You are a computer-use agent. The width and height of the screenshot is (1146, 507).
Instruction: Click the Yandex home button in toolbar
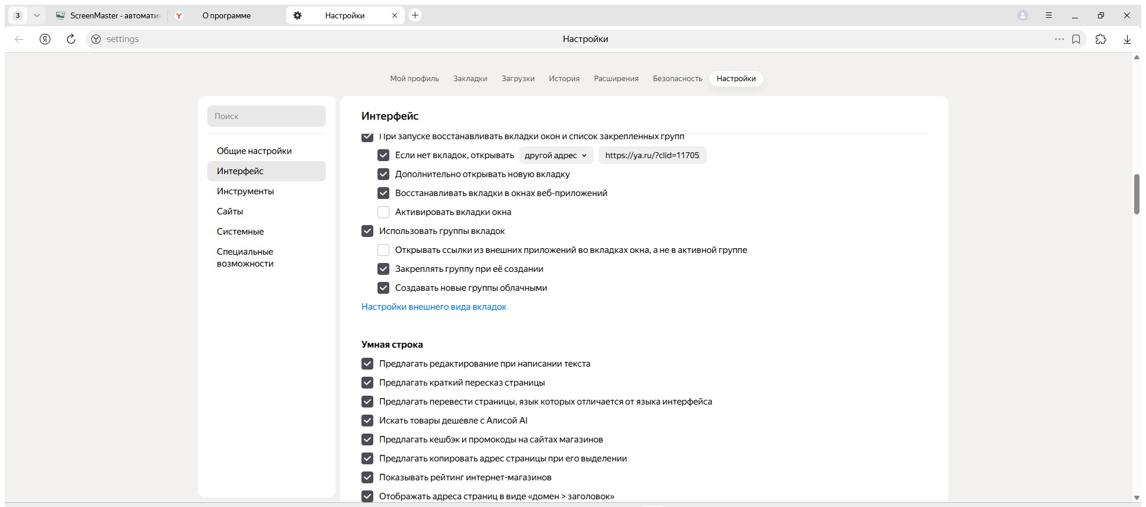[x=45, y=39]
